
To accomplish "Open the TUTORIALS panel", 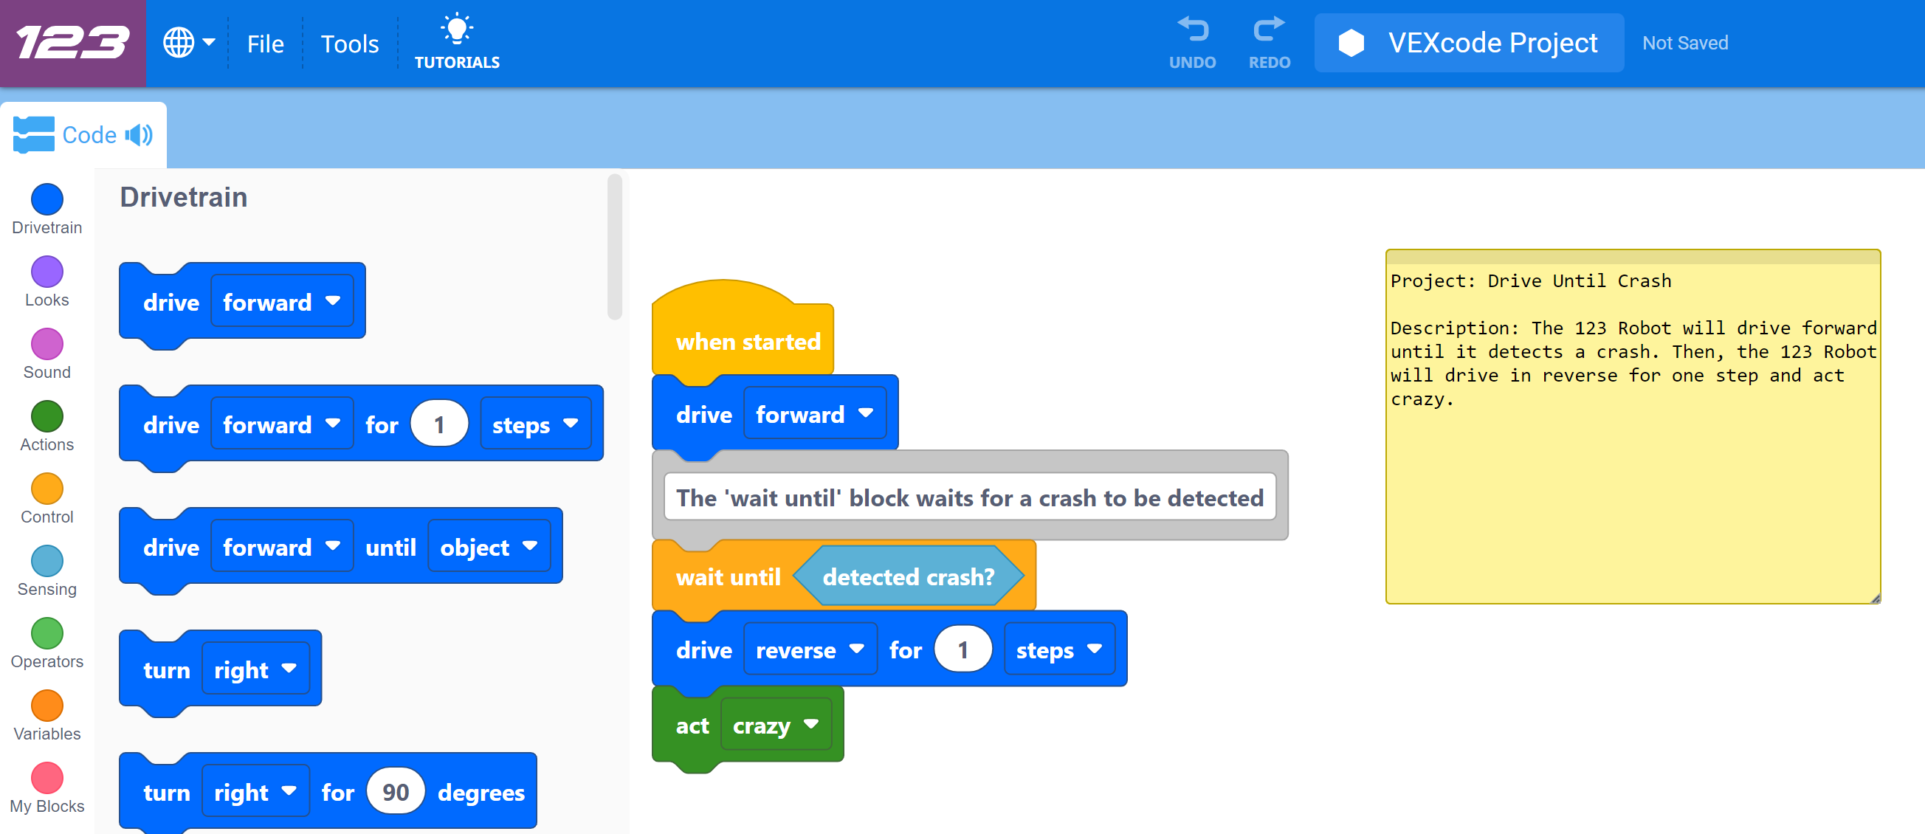I will [x=457, y=41].
